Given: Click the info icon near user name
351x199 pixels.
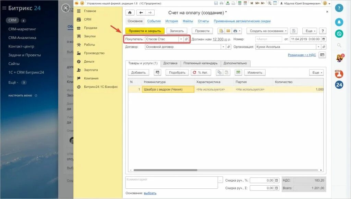Looking at the screenshot, I should click(325, 3).
